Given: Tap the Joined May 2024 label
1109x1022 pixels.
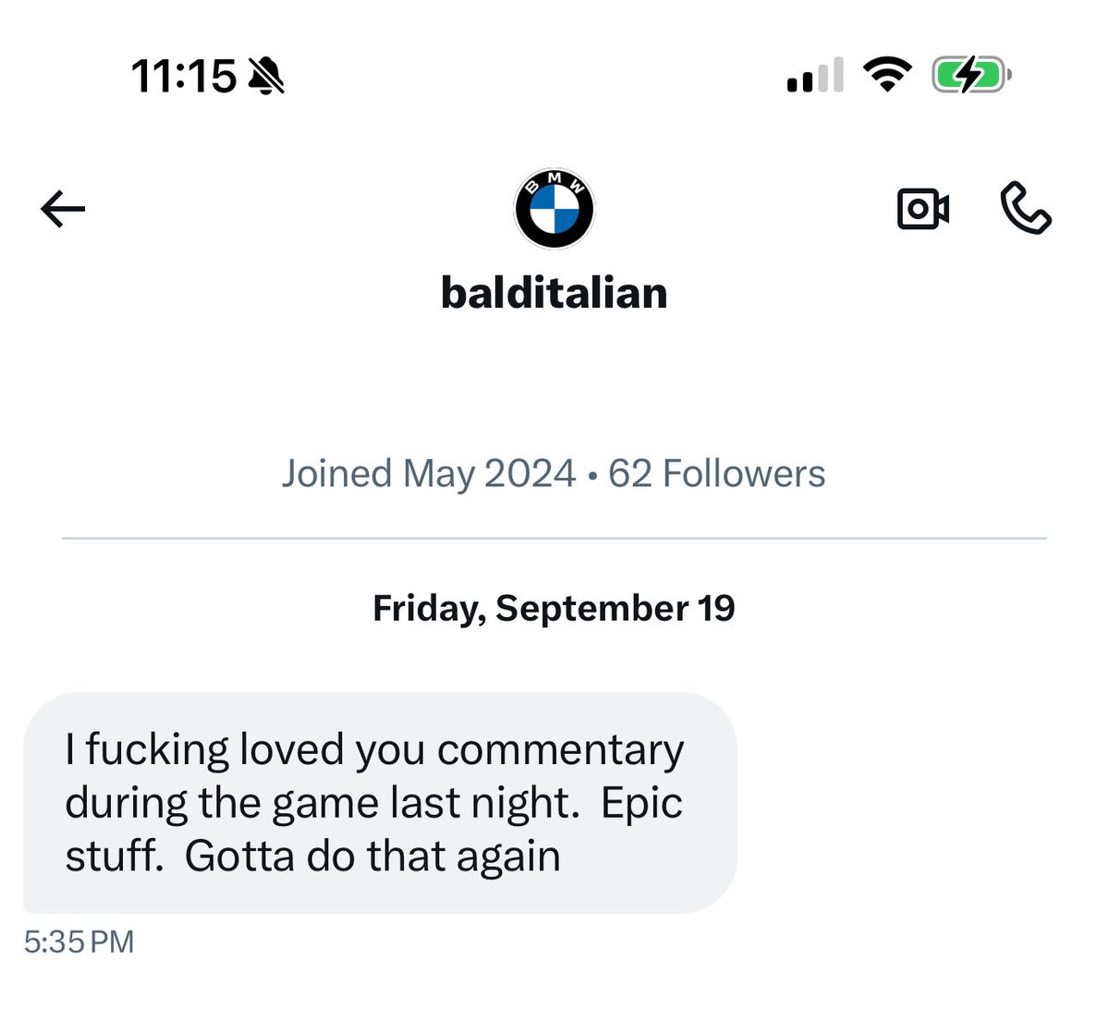Looking at the screenshot, I should (428, 474).
